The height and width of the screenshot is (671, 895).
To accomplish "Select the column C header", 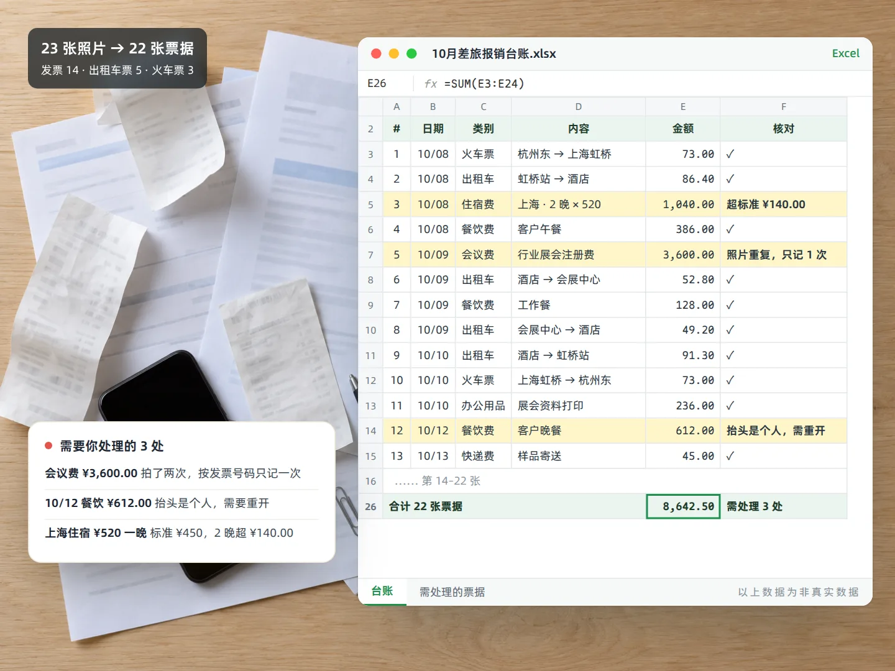I will (x=484, y=107).
